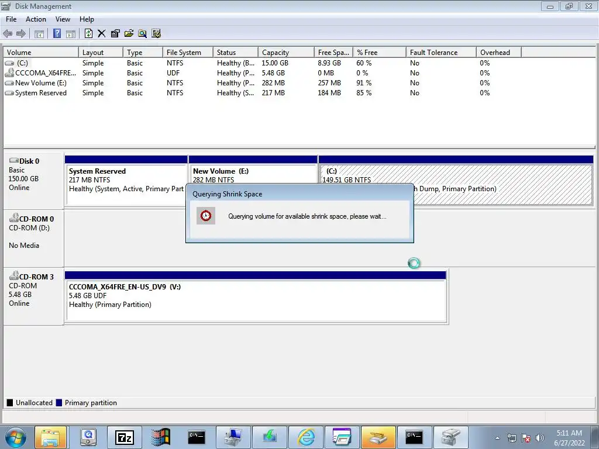The image size is (599, 449).
Task: Open the Help menu
Action: tap(87, 19)
